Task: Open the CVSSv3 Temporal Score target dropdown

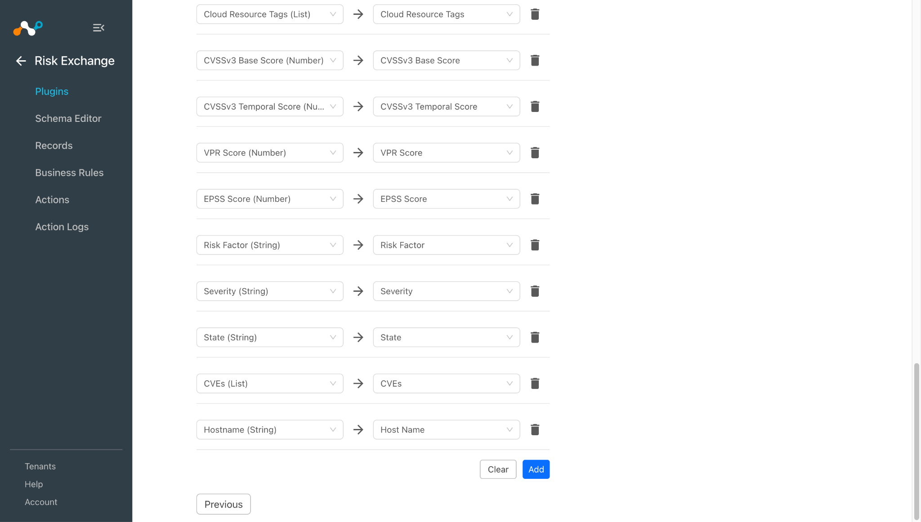Action: [x=447, y=107]
